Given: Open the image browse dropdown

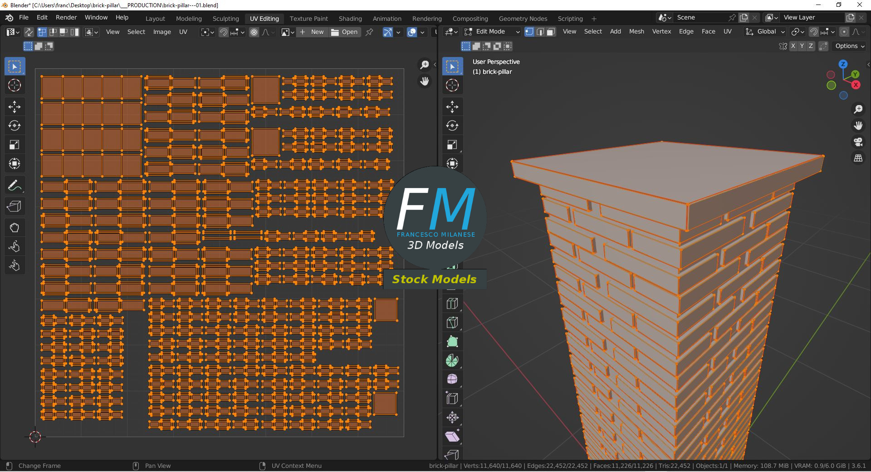Looking at the screenshot, I should point(288,32).
